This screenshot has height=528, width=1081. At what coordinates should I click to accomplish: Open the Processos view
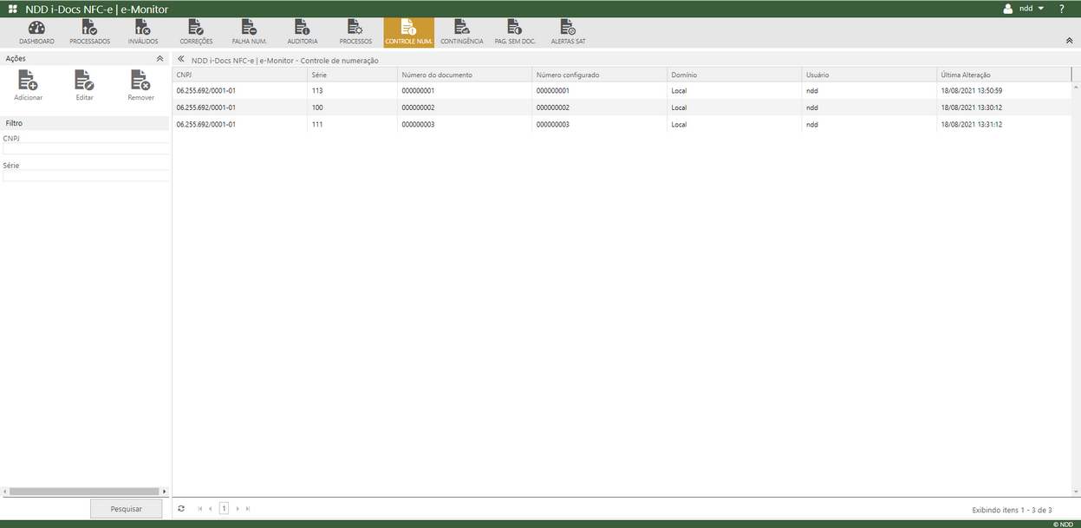pyautogui.click(x=355, y=31)
